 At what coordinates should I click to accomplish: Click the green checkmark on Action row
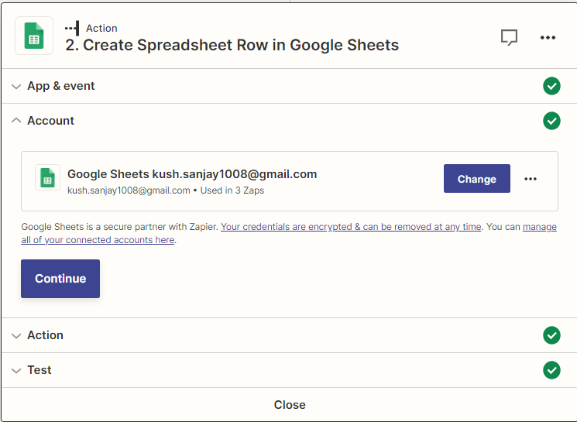coord(551,335)
